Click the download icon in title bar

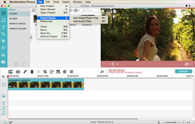[190, 6]
